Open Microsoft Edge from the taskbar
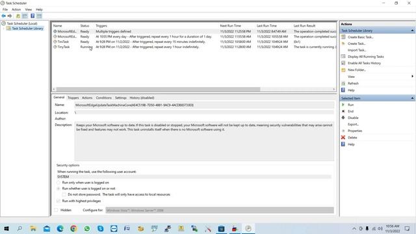The width and height of the screenshot is (416, 234). click(x=60, y=228)
